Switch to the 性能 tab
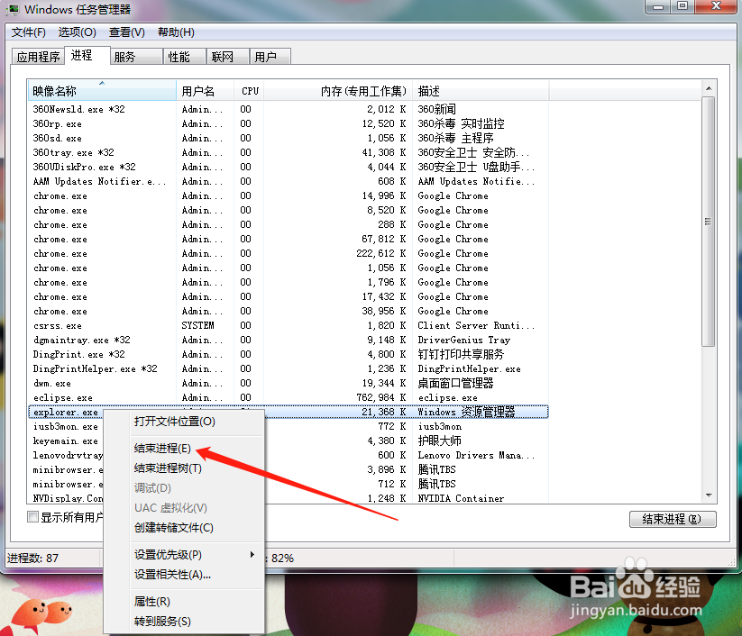This screenshot has width=742, height=636. (185, 57)
